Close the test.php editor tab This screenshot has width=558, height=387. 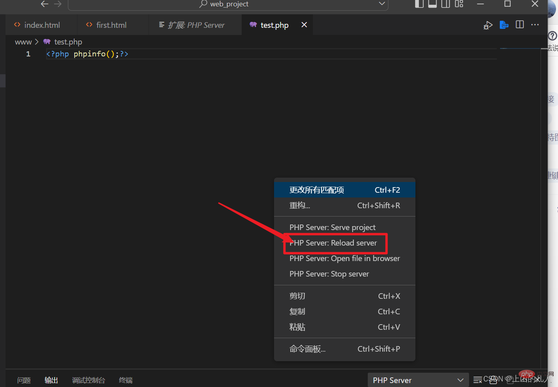click(304, 25)
